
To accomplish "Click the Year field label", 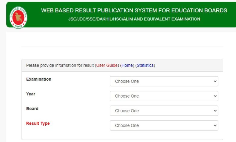I will (x=31, y=94).
